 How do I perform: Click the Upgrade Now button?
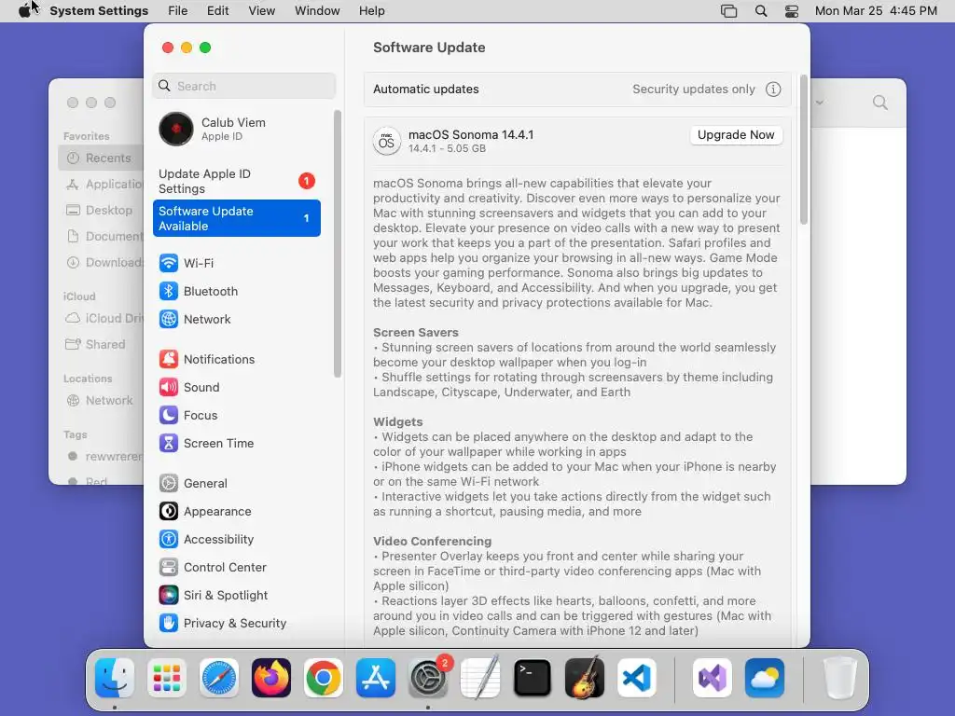(736, 134)
